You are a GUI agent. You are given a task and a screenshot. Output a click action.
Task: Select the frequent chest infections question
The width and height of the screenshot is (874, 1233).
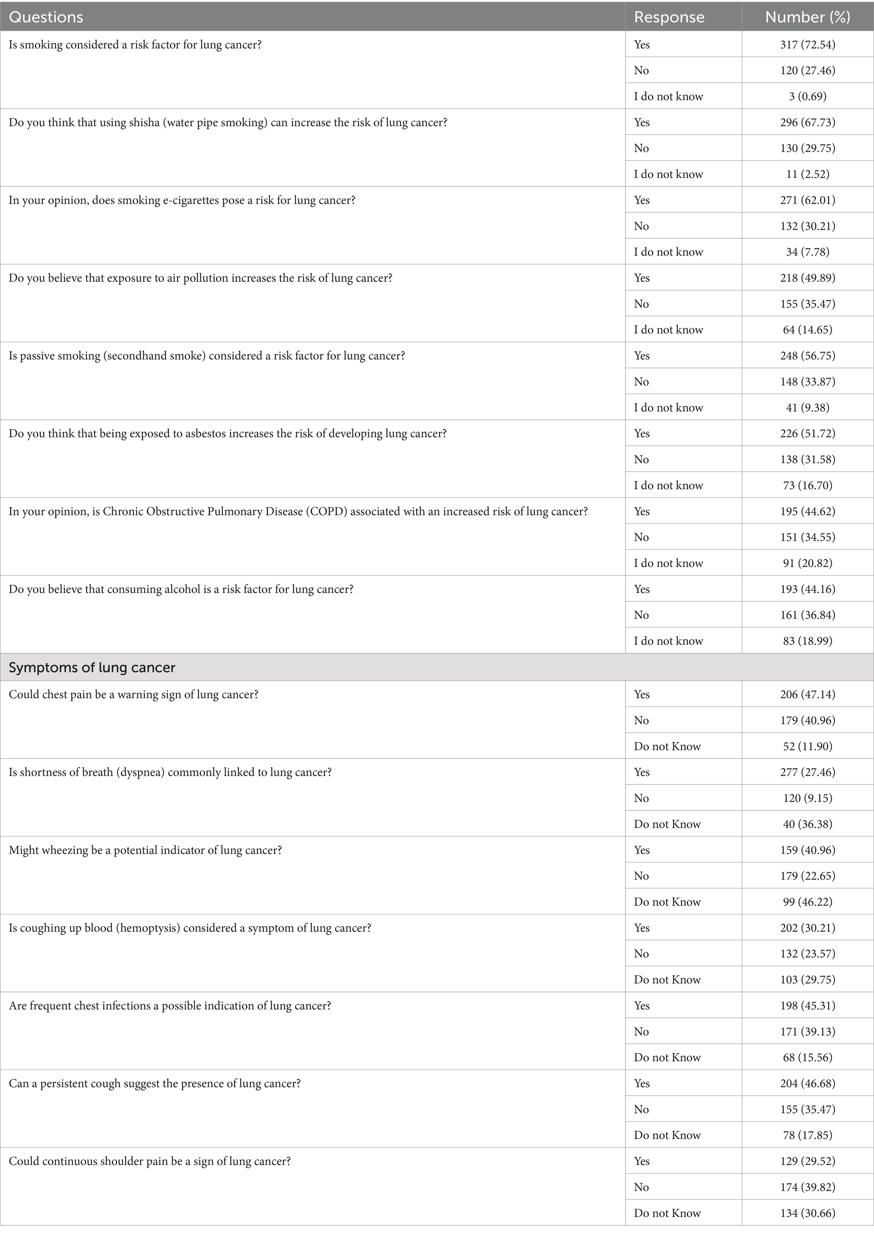[170, 1006]
